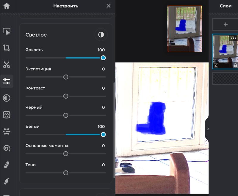Click the Настроить panel title
Screen dimensions: 238x196
coord(66,6)
